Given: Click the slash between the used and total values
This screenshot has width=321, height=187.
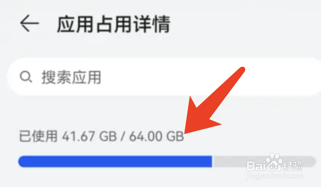Looking at the screenshot, I should coord(123,136).
